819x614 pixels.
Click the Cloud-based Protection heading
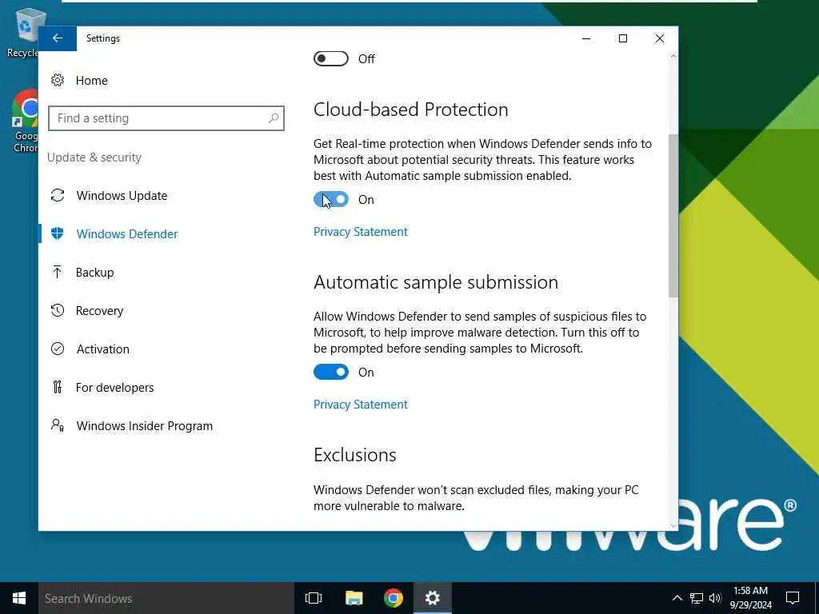point(410,109)
